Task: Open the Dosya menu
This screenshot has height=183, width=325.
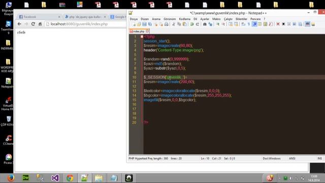Action: point(134,19)
